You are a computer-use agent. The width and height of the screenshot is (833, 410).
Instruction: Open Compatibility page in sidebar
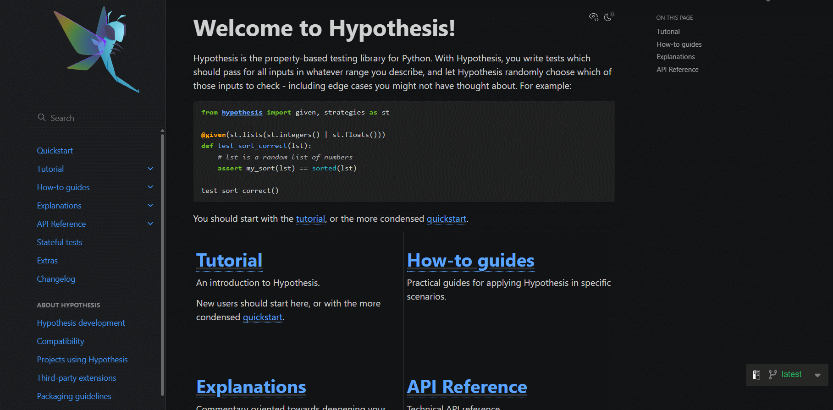[x=61, y=341]
